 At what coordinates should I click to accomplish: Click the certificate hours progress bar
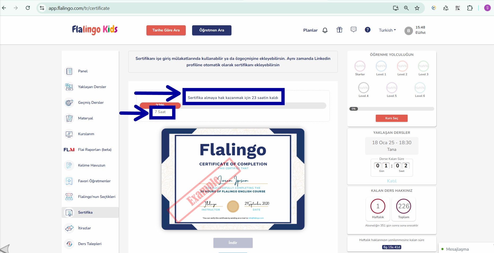coord(233,106)
